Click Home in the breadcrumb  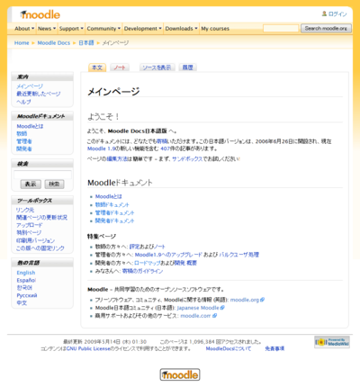[x=22, y=43]
